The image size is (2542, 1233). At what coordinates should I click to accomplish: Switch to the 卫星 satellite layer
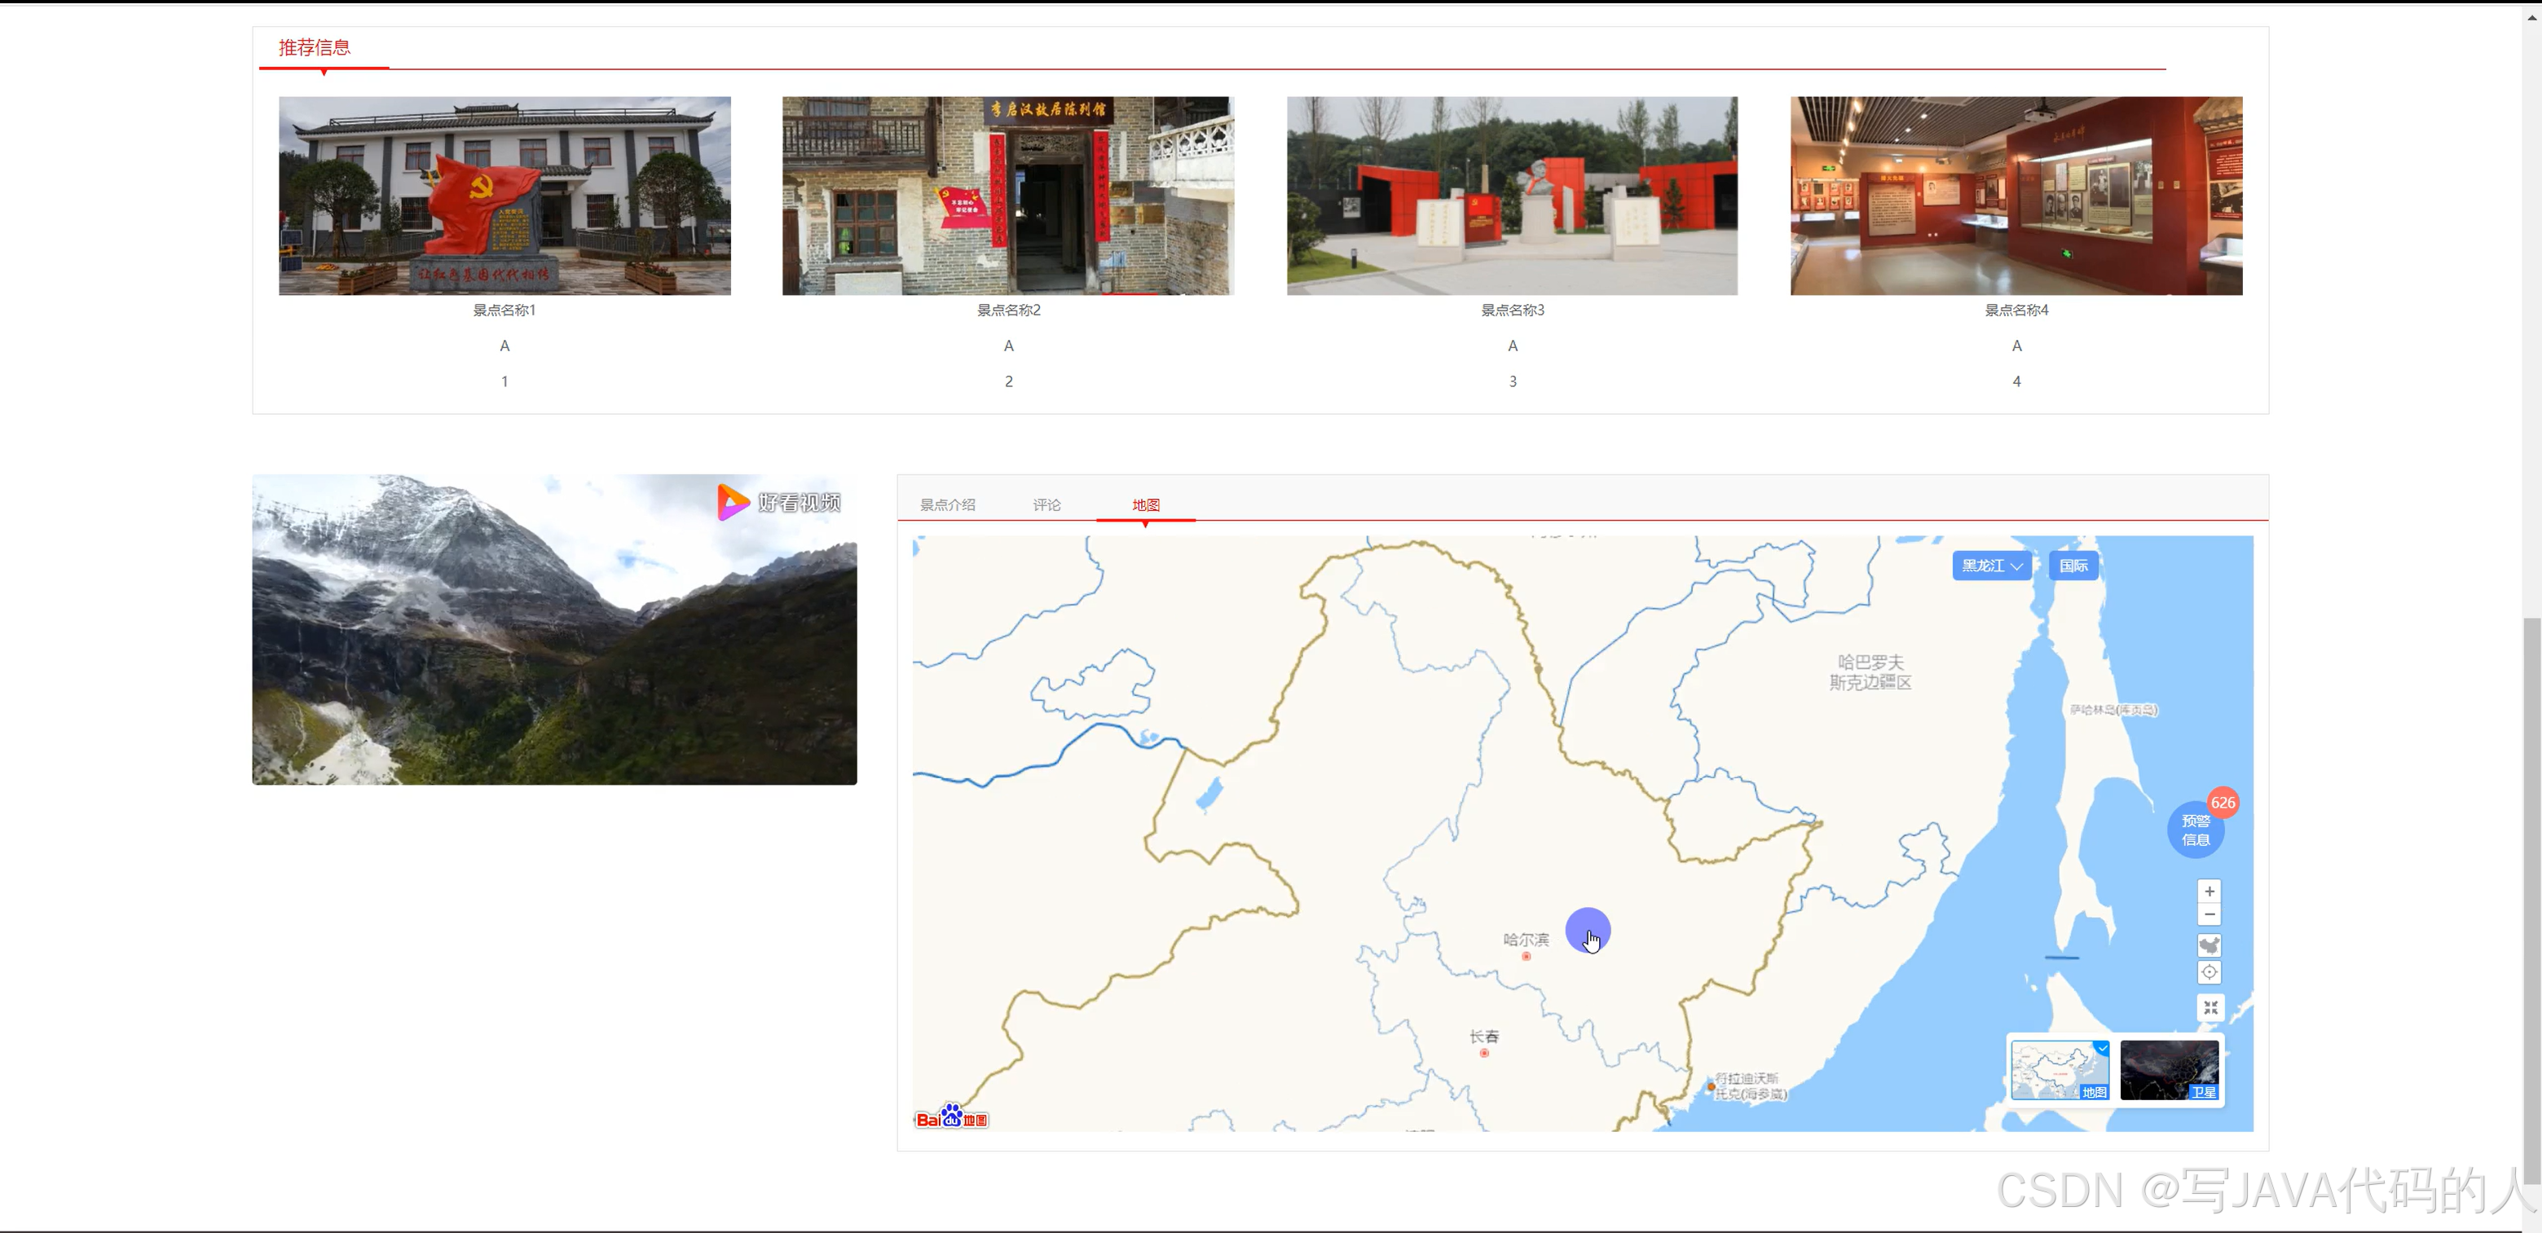pos(2169,1069)
